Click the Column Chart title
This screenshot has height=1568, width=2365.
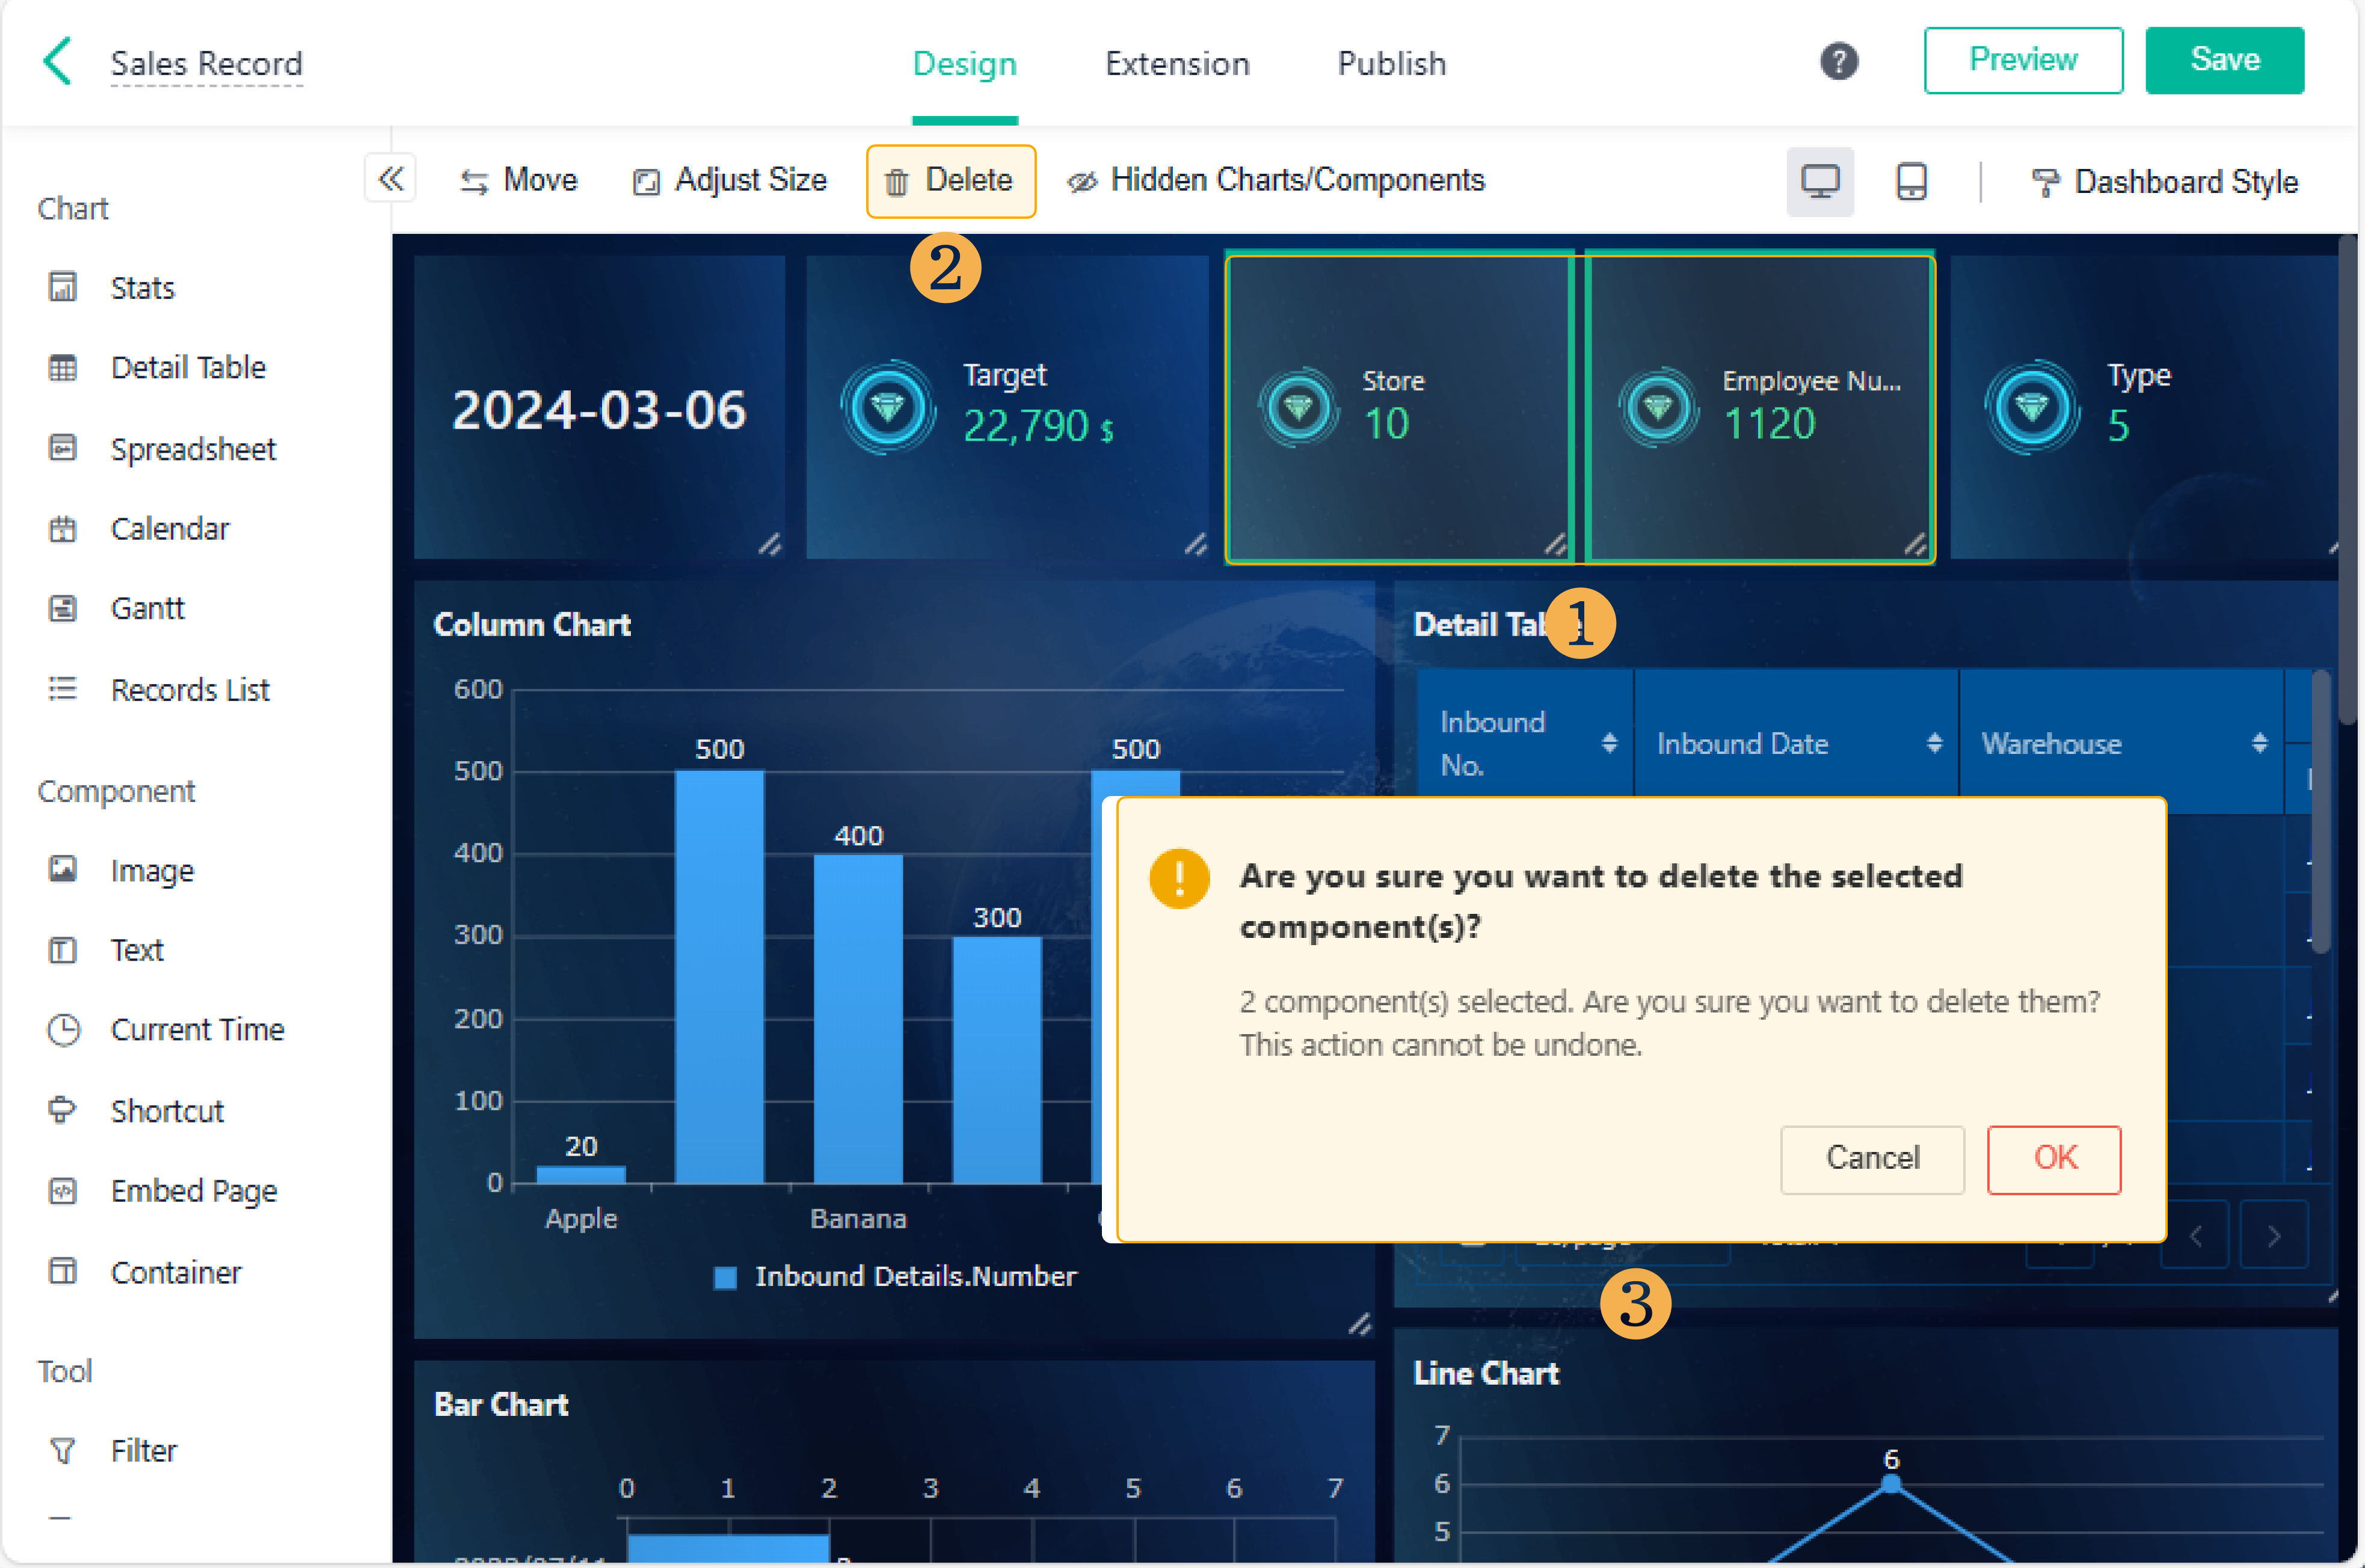coord(531,625)
